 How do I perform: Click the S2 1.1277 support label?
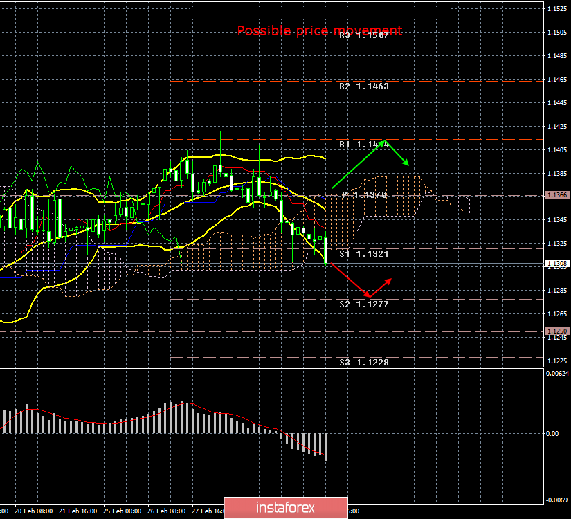364,304
